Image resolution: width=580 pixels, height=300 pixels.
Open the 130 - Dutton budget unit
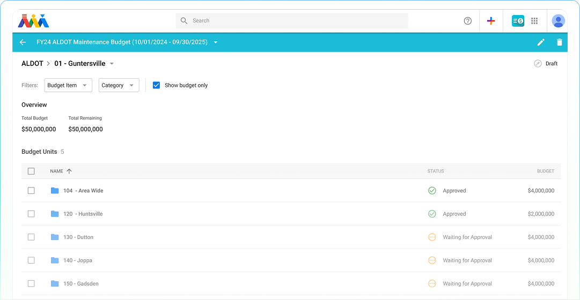pyautogui.click(x=78, y=237)
